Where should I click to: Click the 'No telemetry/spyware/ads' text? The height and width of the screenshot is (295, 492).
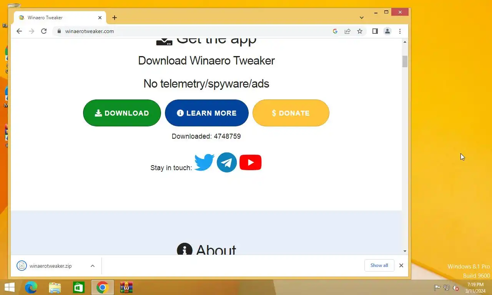pos(206,84)
